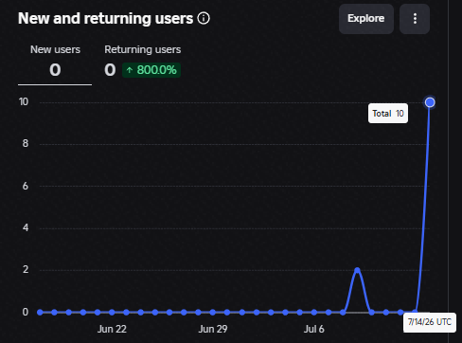Click the Explore button
The image size is (462, 343).
366,19
